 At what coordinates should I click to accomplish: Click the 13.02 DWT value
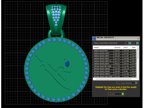[x=126, y=76]
